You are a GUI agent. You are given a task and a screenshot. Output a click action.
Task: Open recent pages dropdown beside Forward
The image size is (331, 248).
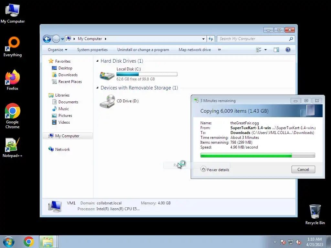pyautogui.click(x=62, y=39)
